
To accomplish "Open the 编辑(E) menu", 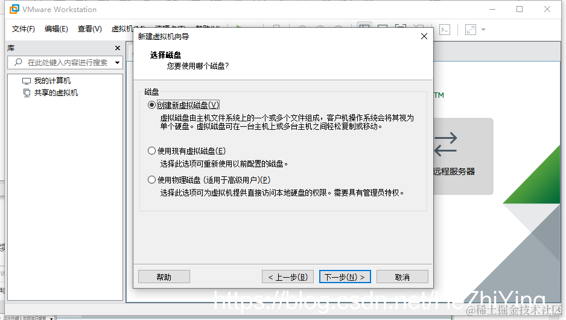I will click(x=56, y=29).
